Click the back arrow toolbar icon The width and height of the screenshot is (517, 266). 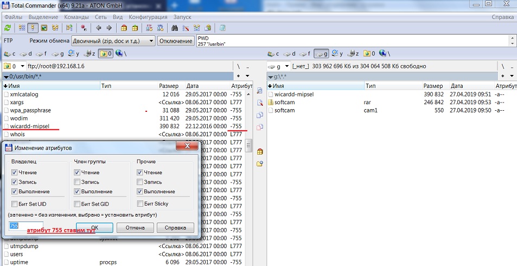tap(99, 28)
